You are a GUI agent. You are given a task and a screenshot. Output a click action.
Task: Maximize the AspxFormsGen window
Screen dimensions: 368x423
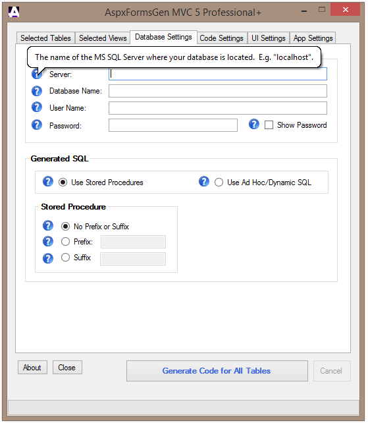(x=322, y=10)
